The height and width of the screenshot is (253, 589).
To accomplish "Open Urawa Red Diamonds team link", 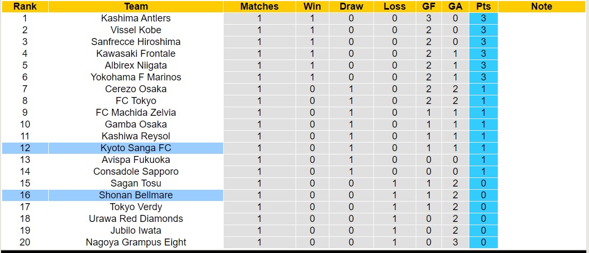I will (x=136, y=219).
